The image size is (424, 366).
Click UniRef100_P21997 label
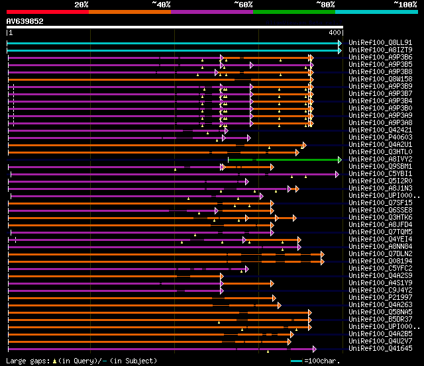380,298
